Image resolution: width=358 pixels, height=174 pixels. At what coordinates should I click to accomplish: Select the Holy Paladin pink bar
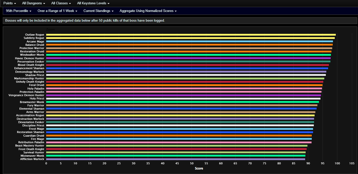[x=184, y=89]
